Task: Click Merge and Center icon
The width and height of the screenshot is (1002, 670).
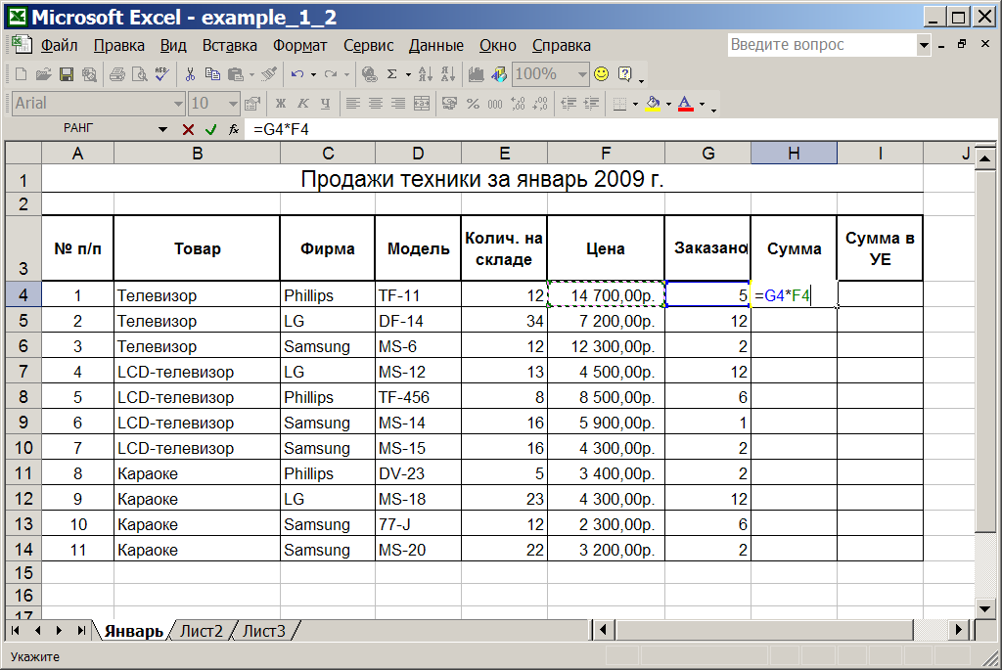Action: (x=422, y=104)
